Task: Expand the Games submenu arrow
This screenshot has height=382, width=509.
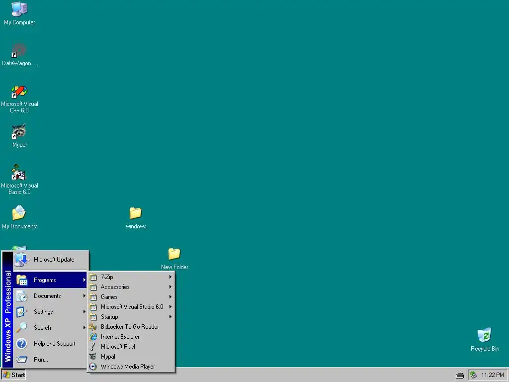Action: [170, 297]
